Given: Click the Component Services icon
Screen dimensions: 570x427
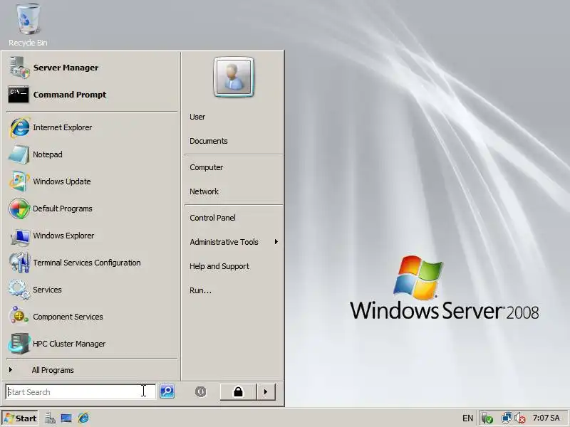Looking at the screenshot, I should pos(19,315).
